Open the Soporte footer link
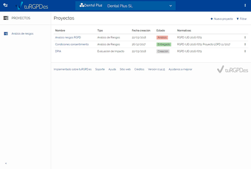 coord(100,69)
